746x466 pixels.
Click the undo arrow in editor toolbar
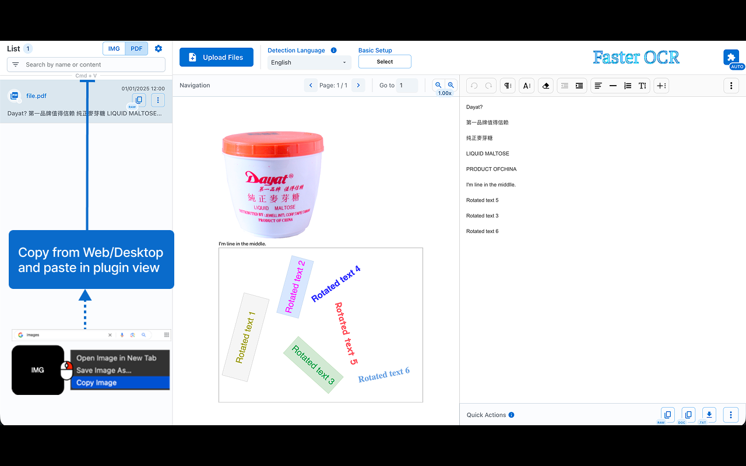point(474,86)
